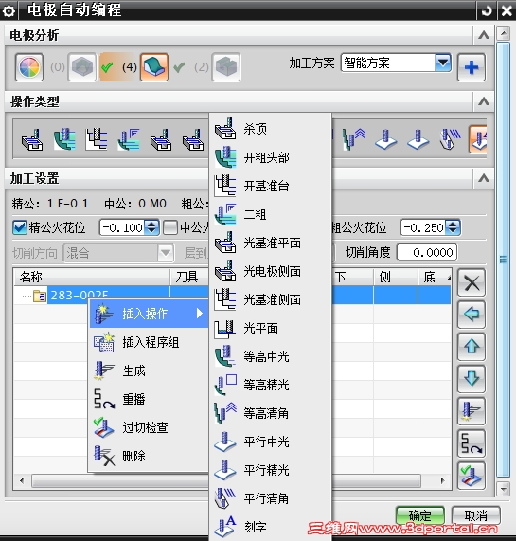Click the 等高清角 icon in operation toolbar
Screen dimensions: 516x541
[x=354, y=139]
